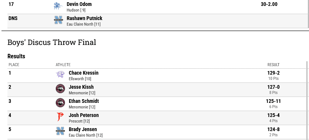
Task: Open Rashawn Putnick's athlete profile
Action: [85, 18]
